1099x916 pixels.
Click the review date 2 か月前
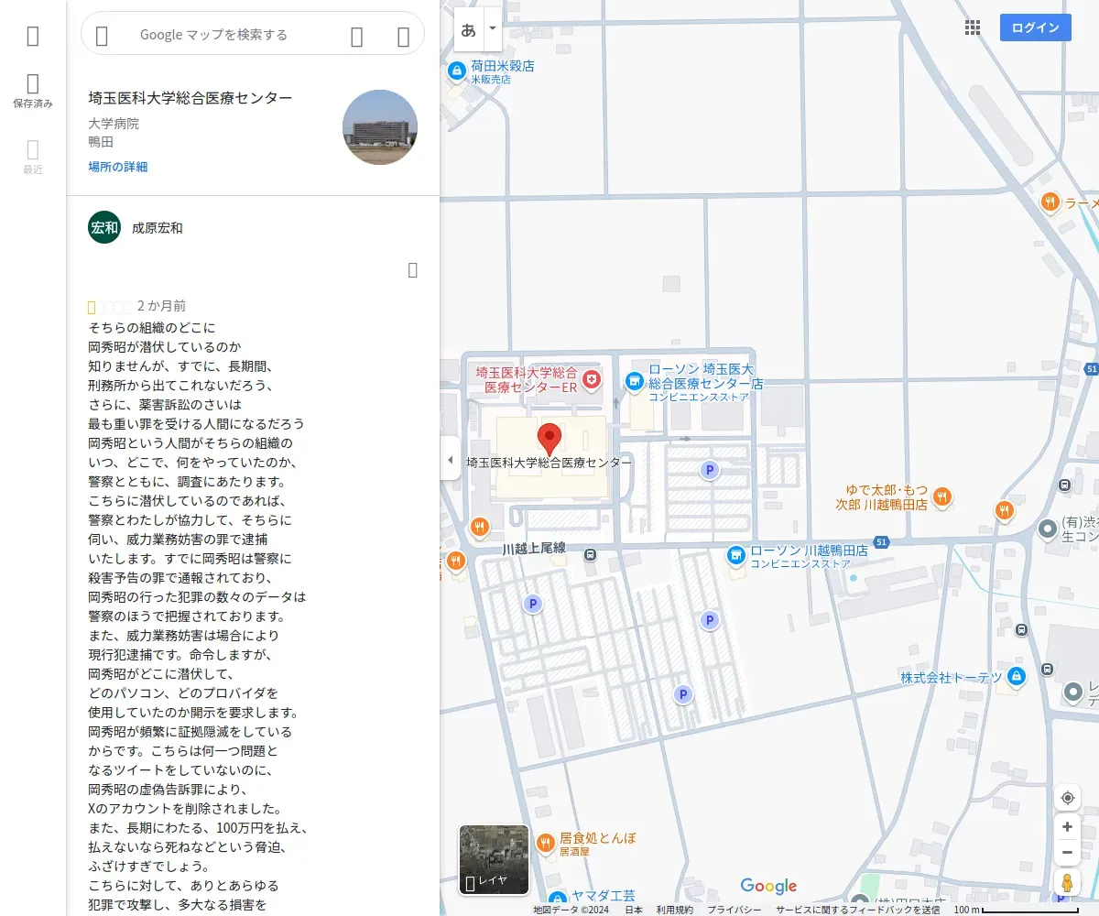click(x=162, y=306)
